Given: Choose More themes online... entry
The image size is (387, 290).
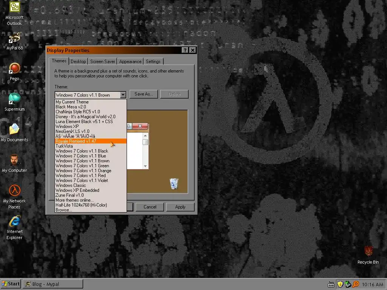Looking at the screenshot, I should (91, 200).
